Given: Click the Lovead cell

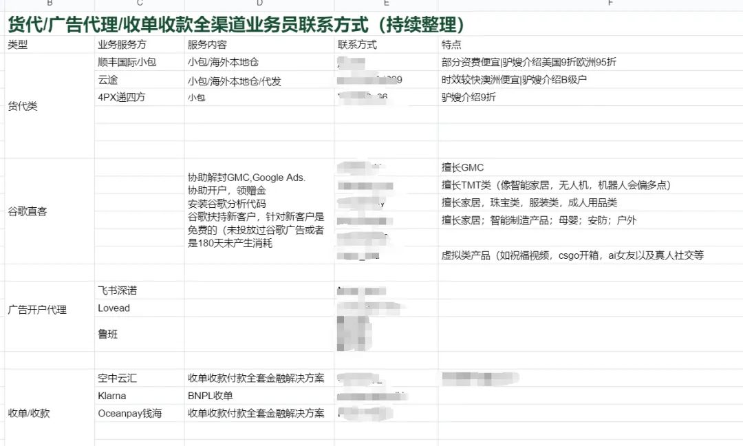Looking at the screenshot, I should tap(139, 308).
